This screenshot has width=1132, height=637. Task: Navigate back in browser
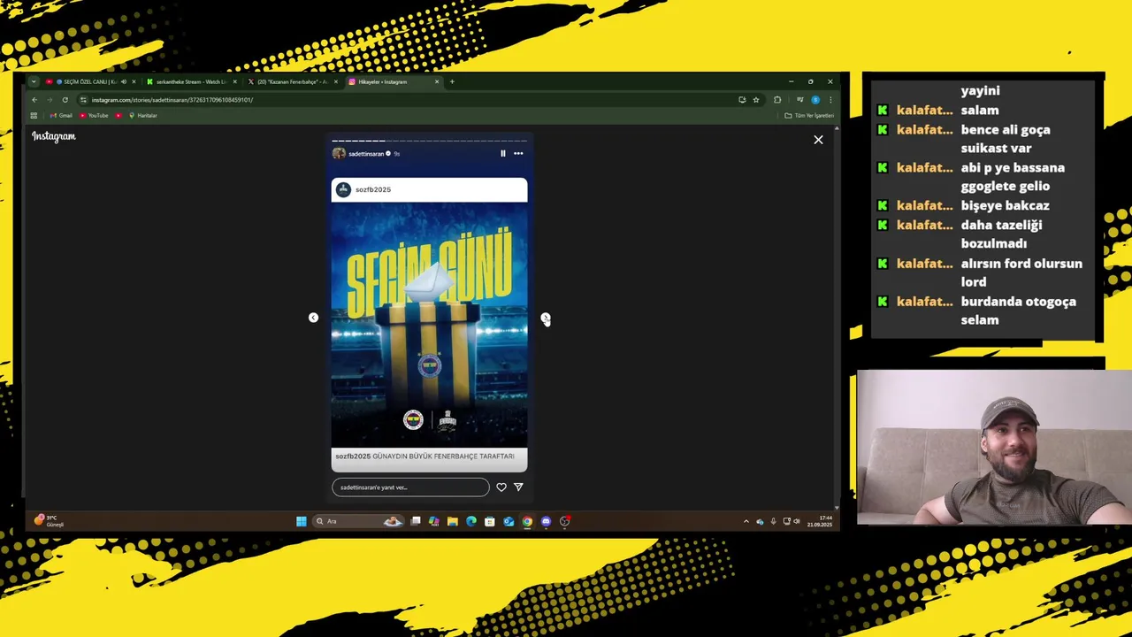pyautogui.click(x=34, y=100)
